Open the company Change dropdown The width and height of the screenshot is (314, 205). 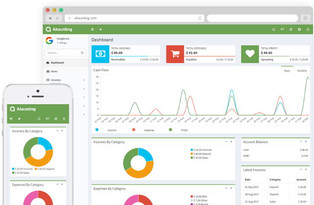(62, 43)
